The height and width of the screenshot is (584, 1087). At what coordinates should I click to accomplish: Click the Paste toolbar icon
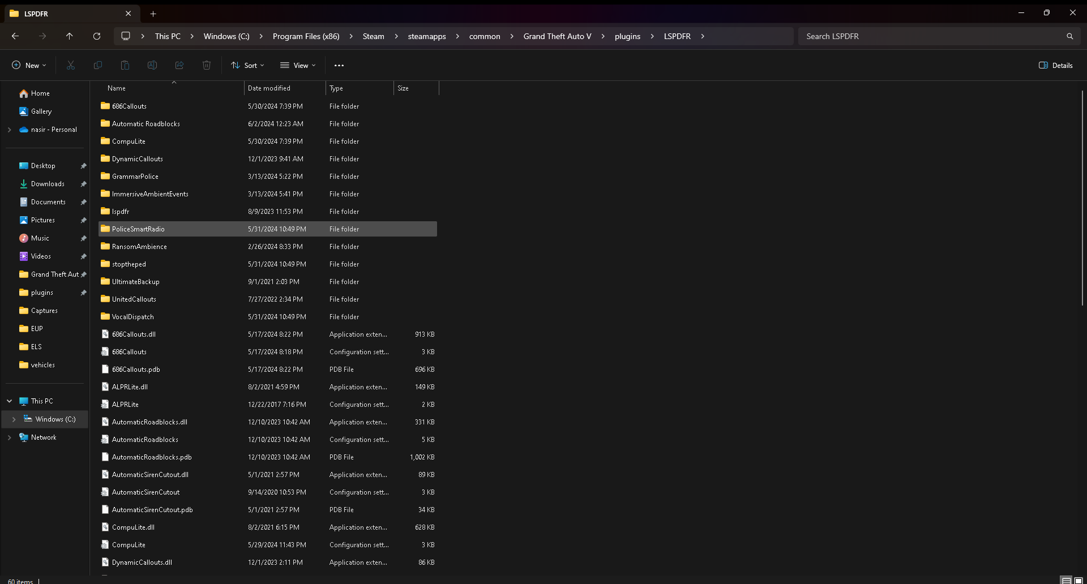125,66
